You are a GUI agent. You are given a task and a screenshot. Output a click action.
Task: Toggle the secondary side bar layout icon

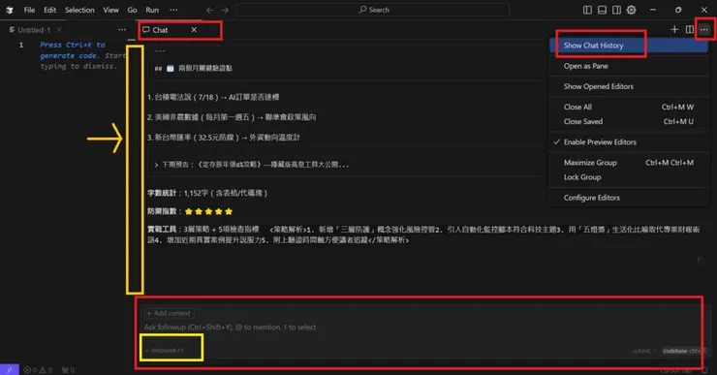pyautogui.click(x=616, y=10)
